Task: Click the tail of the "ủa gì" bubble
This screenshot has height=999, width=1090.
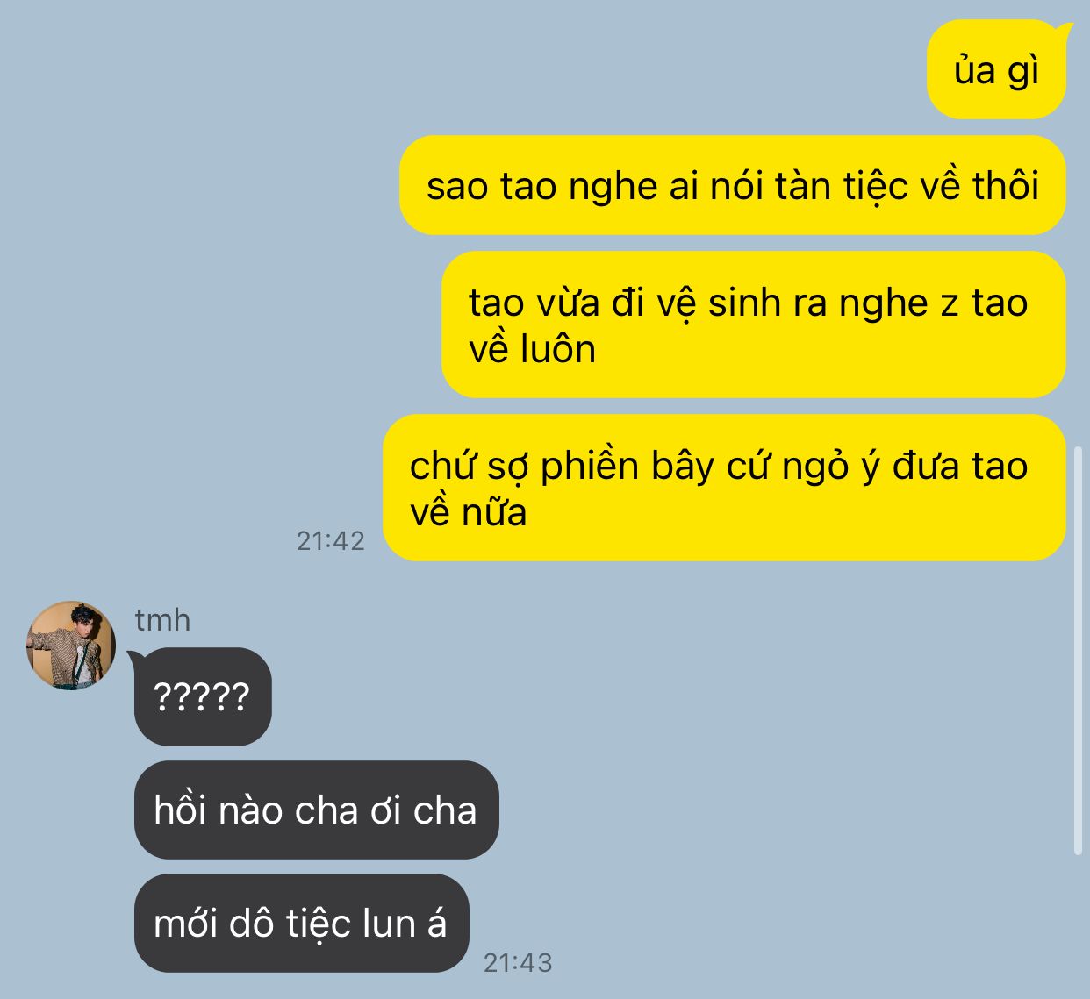Action: click(1065, 32)
